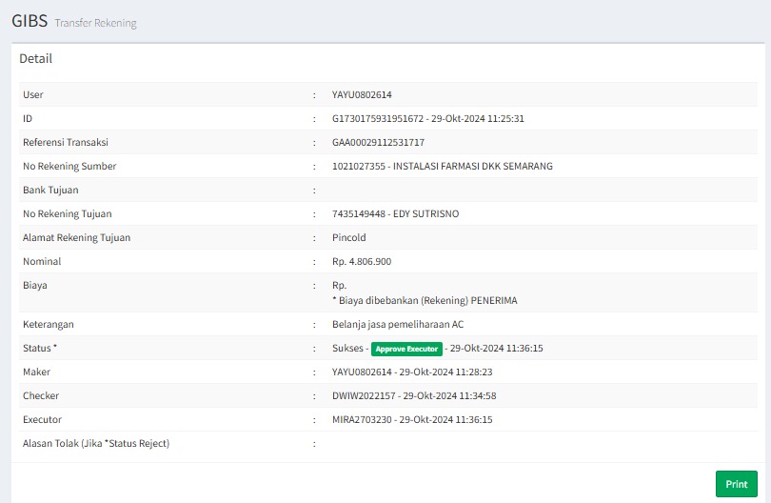Select the user value YAYU0802614
Screen dimensions: 771x503
point(362,95)
